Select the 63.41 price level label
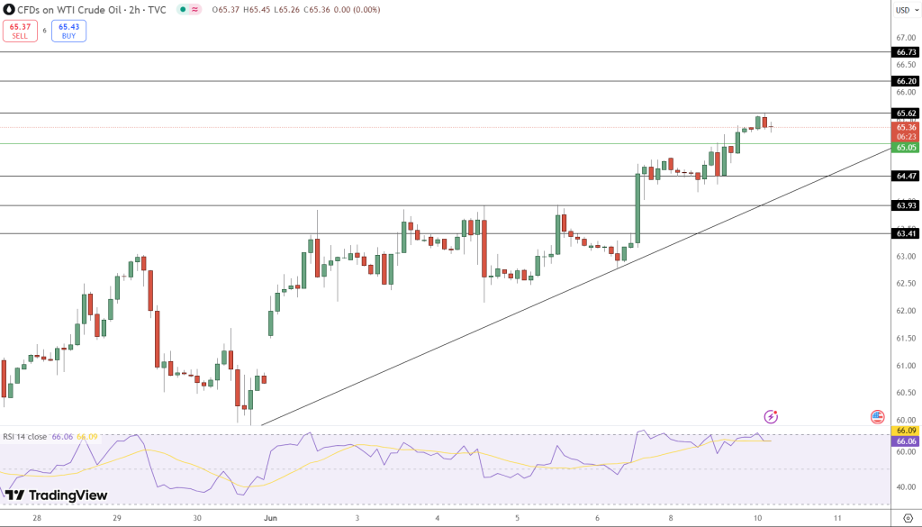This screenshot has width=922, height=527. [906, 233]
